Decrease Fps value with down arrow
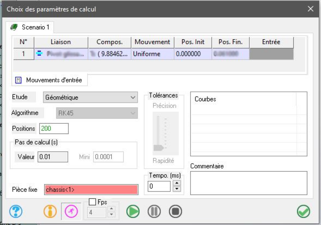This screenshot has height=225, width=321. click(111, 214)
